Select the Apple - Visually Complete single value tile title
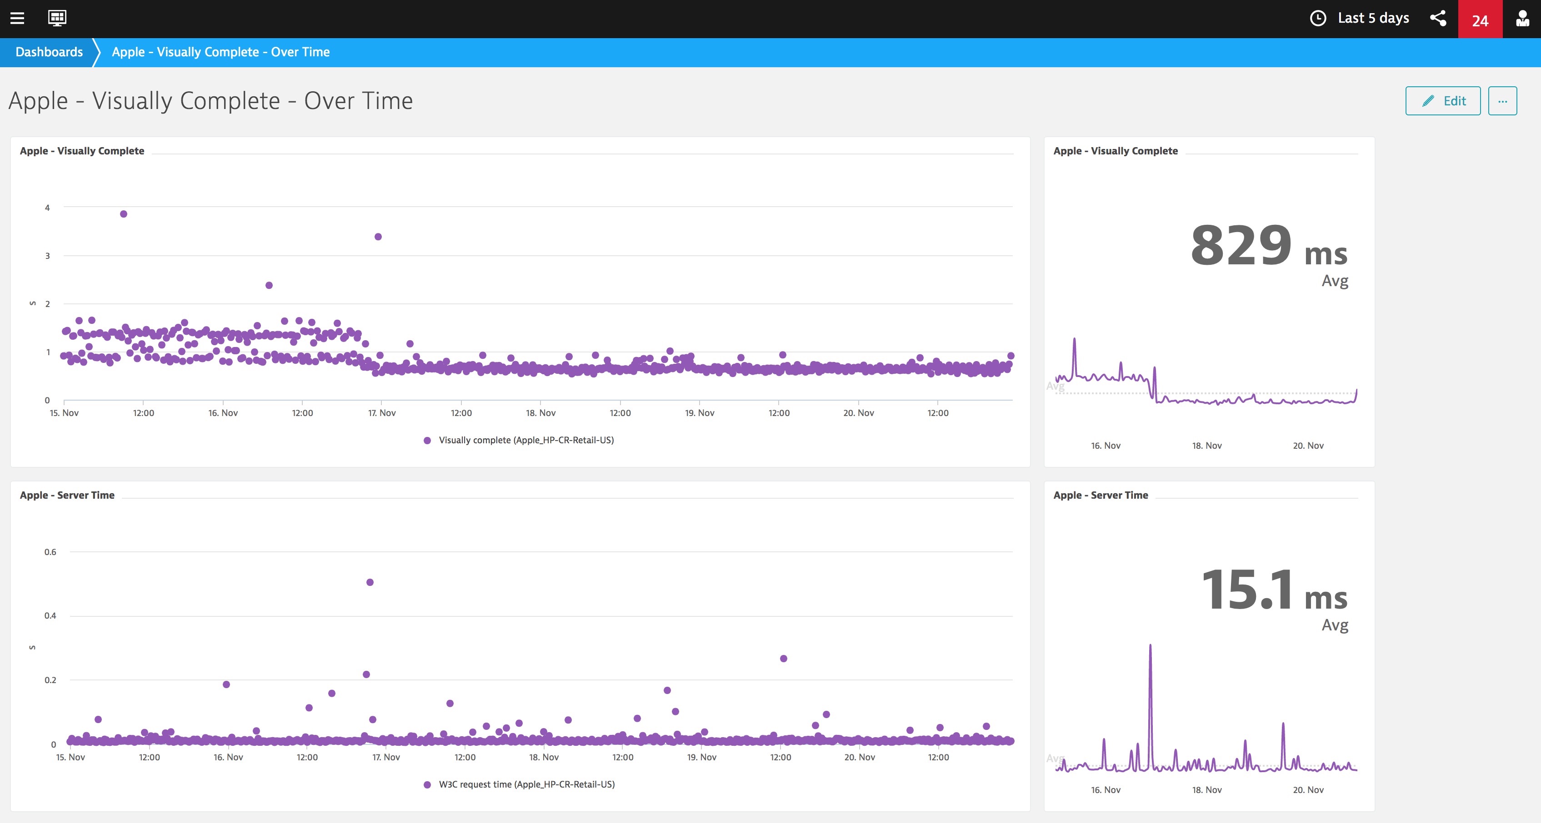 point(1116,151)
